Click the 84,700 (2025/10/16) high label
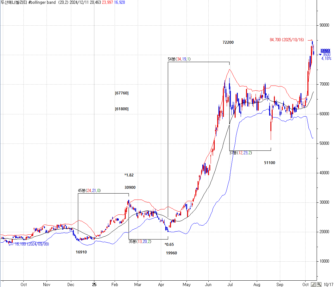 [x=287, y=40]
